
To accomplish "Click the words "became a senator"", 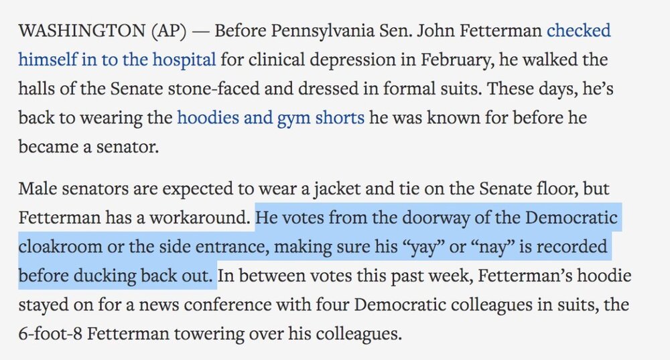I will (88, 147).
